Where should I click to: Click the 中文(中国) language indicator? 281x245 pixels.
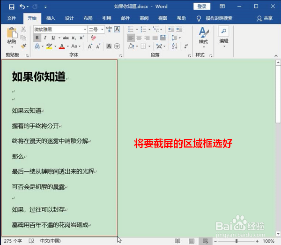coord(51,241)
